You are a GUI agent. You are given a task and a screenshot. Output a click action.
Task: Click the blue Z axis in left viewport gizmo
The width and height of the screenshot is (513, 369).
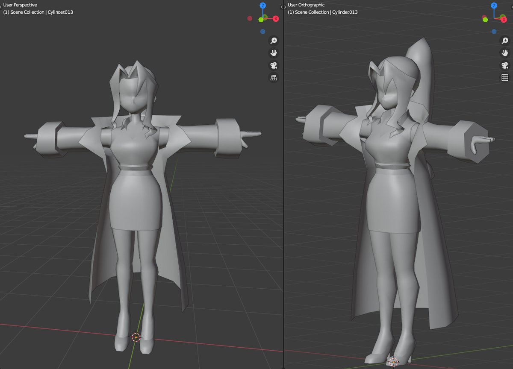pos(263,6)
